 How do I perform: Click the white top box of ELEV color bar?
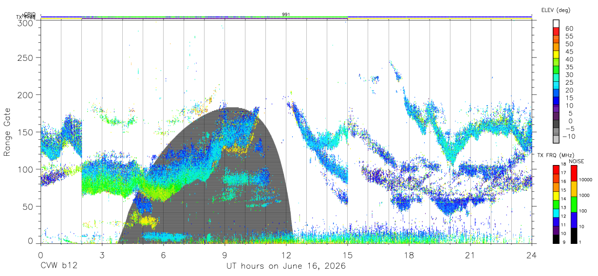[556, 24]
